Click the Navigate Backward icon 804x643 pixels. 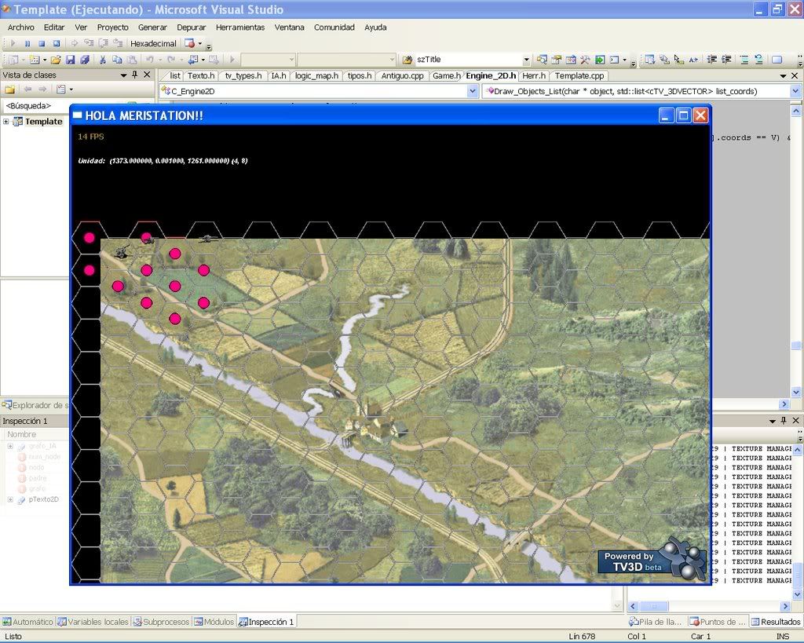(x=193, y=60)
